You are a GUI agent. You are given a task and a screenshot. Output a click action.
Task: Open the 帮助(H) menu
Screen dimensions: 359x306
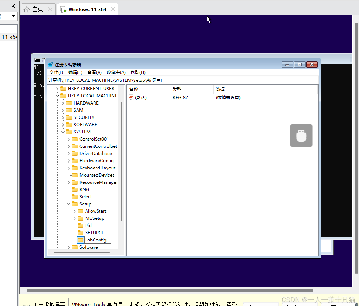138,72
